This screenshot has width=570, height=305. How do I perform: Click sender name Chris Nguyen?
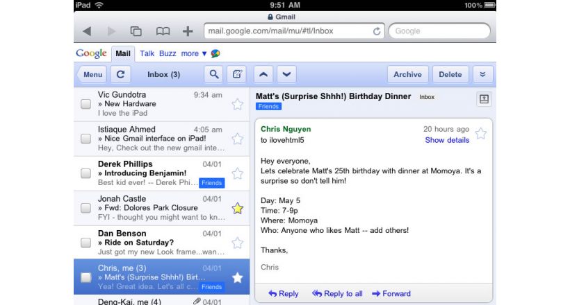point(286,129)
